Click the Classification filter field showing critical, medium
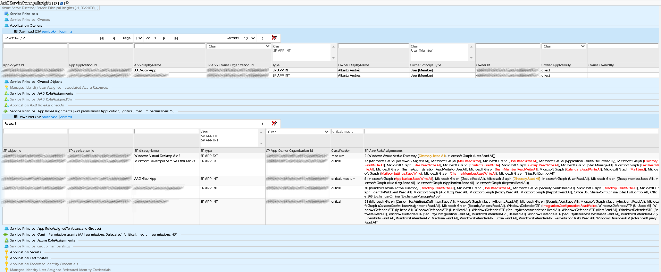 point(347,132)
